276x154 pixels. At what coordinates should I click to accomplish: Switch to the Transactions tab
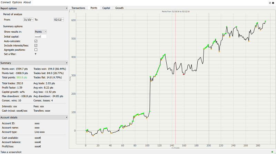tap(78, 8)
